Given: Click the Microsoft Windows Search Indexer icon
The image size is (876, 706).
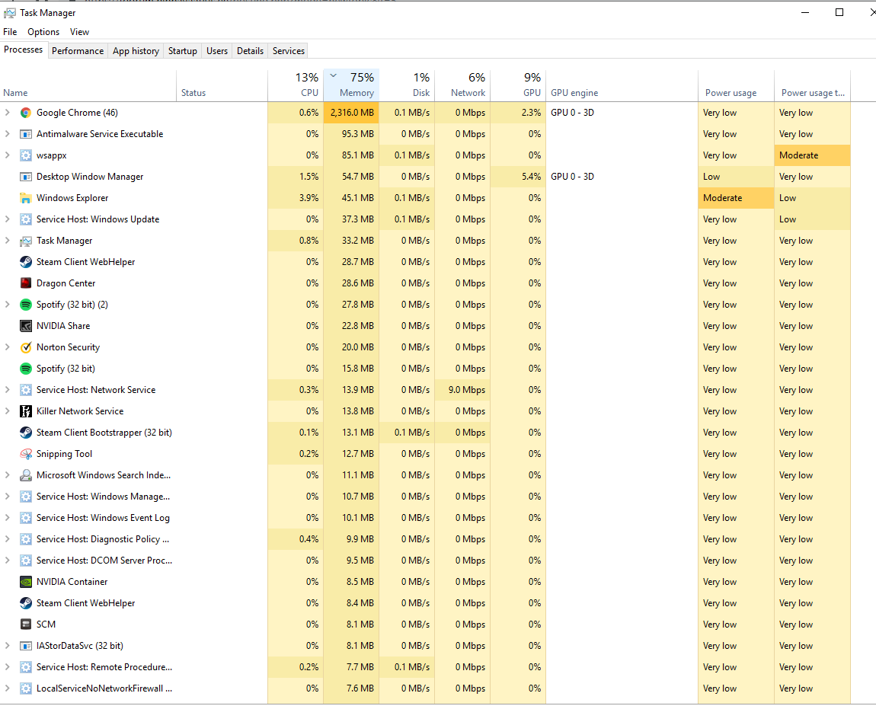Looking at the screenshot, I should (x=26, y=475).
